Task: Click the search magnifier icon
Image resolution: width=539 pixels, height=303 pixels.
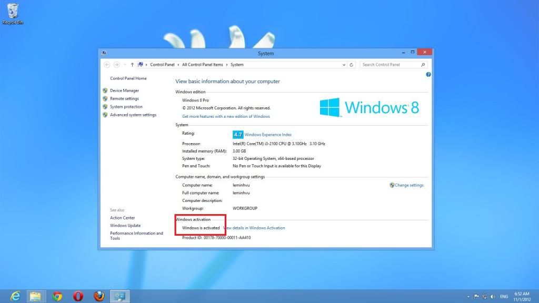Action: pos(423,65)
